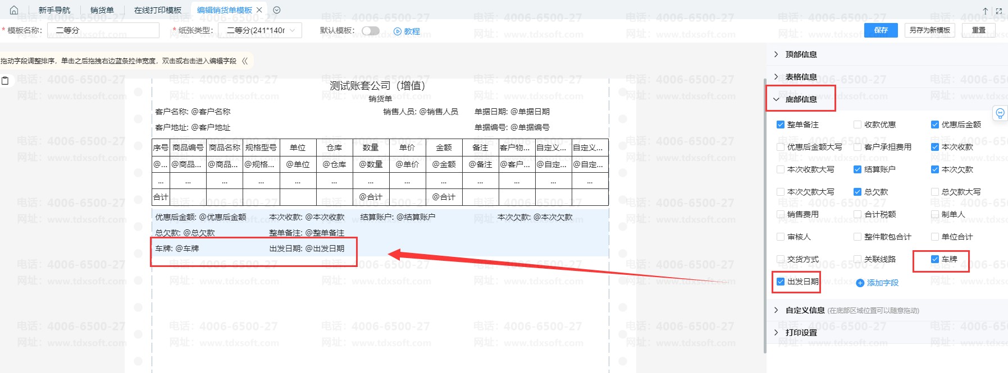Switch to the 销货单 tab
Viewport: 1008px width, 373px height.
point(102,10)
